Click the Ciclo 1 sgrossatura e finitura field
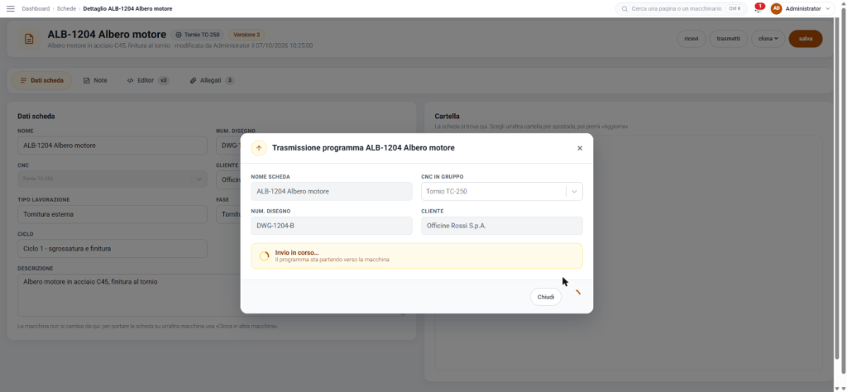The image size is (847, 392). pos(112,249)
